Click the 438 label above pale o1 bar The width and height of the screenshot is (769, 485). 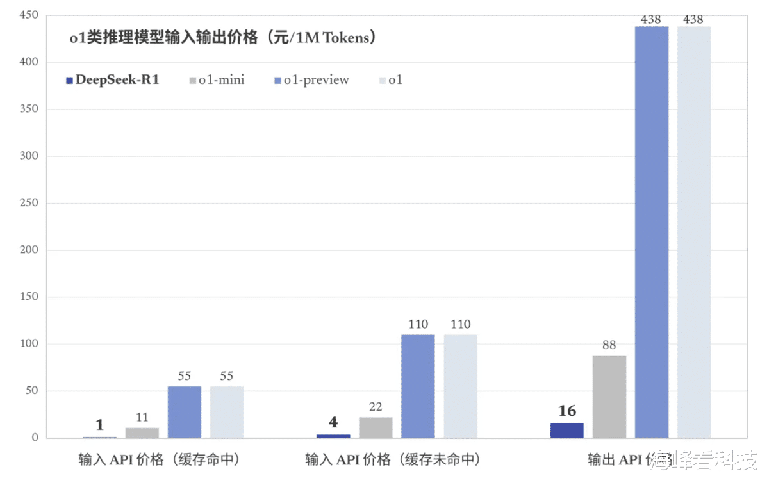694,19
